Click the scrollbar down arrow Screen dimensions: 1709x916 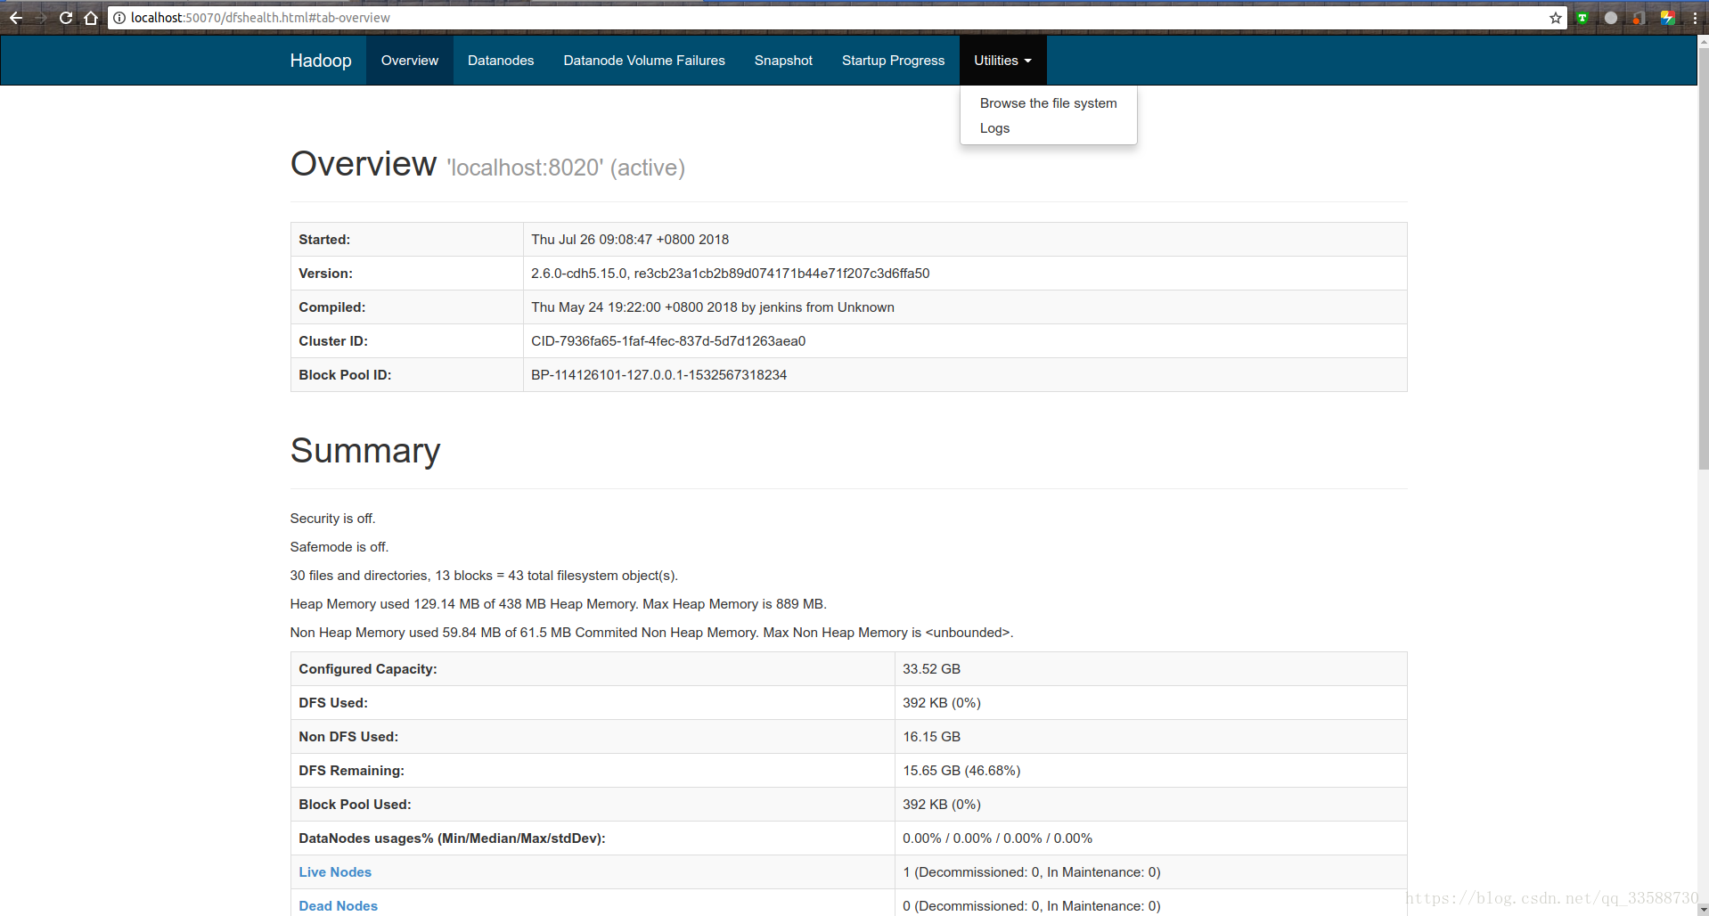(x=1703, y=910)
